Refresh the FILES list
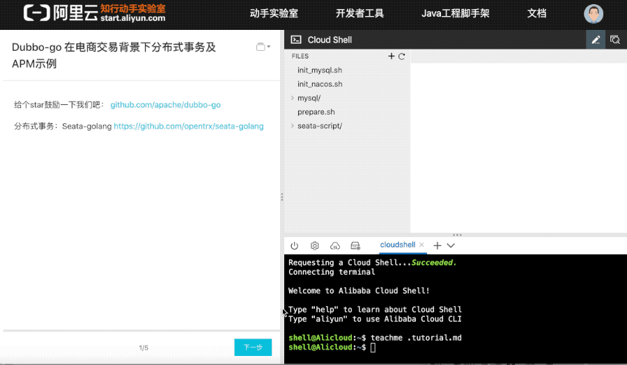Image resolution: width=627 pixels, height=365 pixels. point(401,56)
